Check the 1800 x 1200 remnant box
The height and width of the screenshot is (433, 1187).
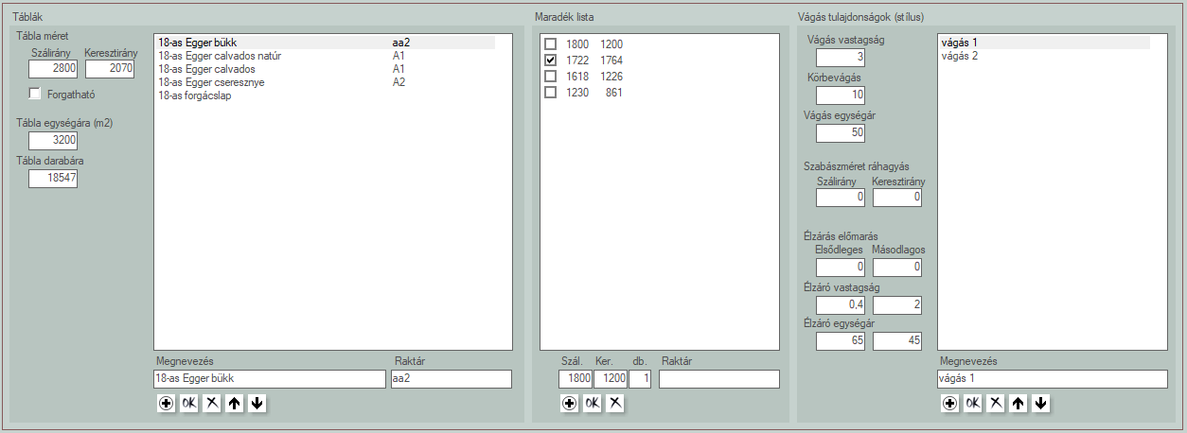(551, 44)
